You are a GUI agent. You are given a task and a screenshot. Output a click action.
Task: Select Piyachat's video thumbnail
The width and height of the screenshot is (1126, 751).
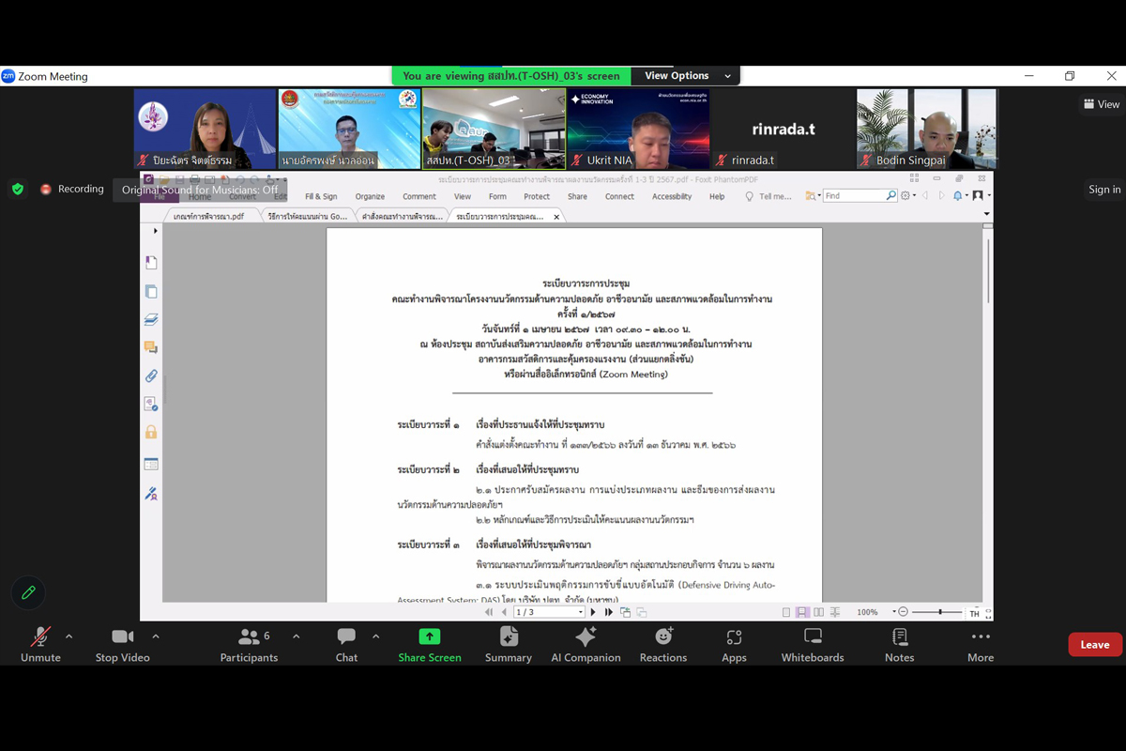[x=205, y=129]
